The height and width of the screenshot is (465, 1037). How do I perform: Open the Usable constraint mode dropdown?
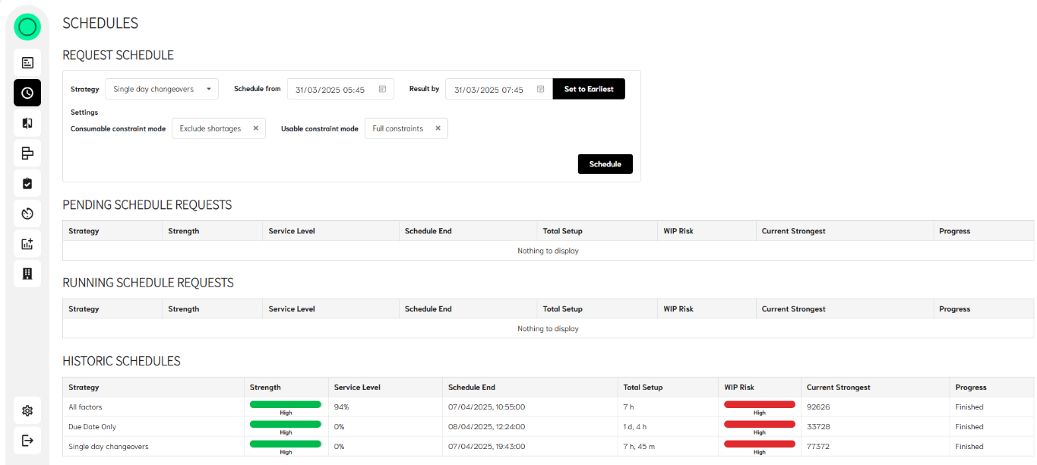[398, 129]
